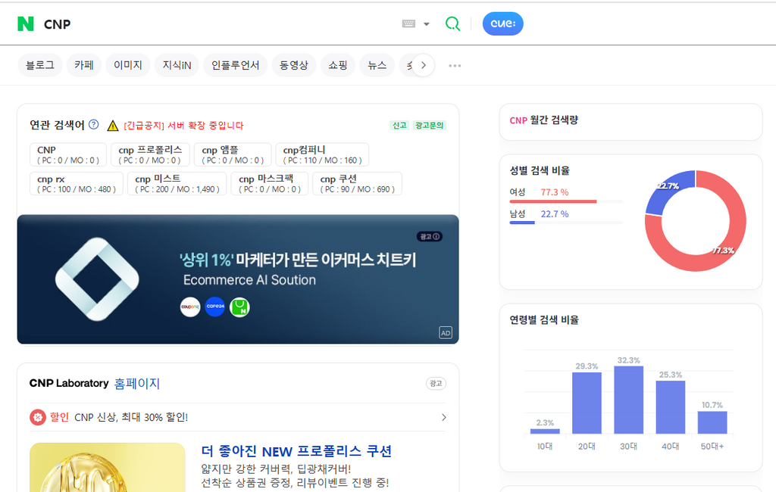The image size is (776, 492).
Task: Switch to the 뉴스 tab
Action: [377, 65]
